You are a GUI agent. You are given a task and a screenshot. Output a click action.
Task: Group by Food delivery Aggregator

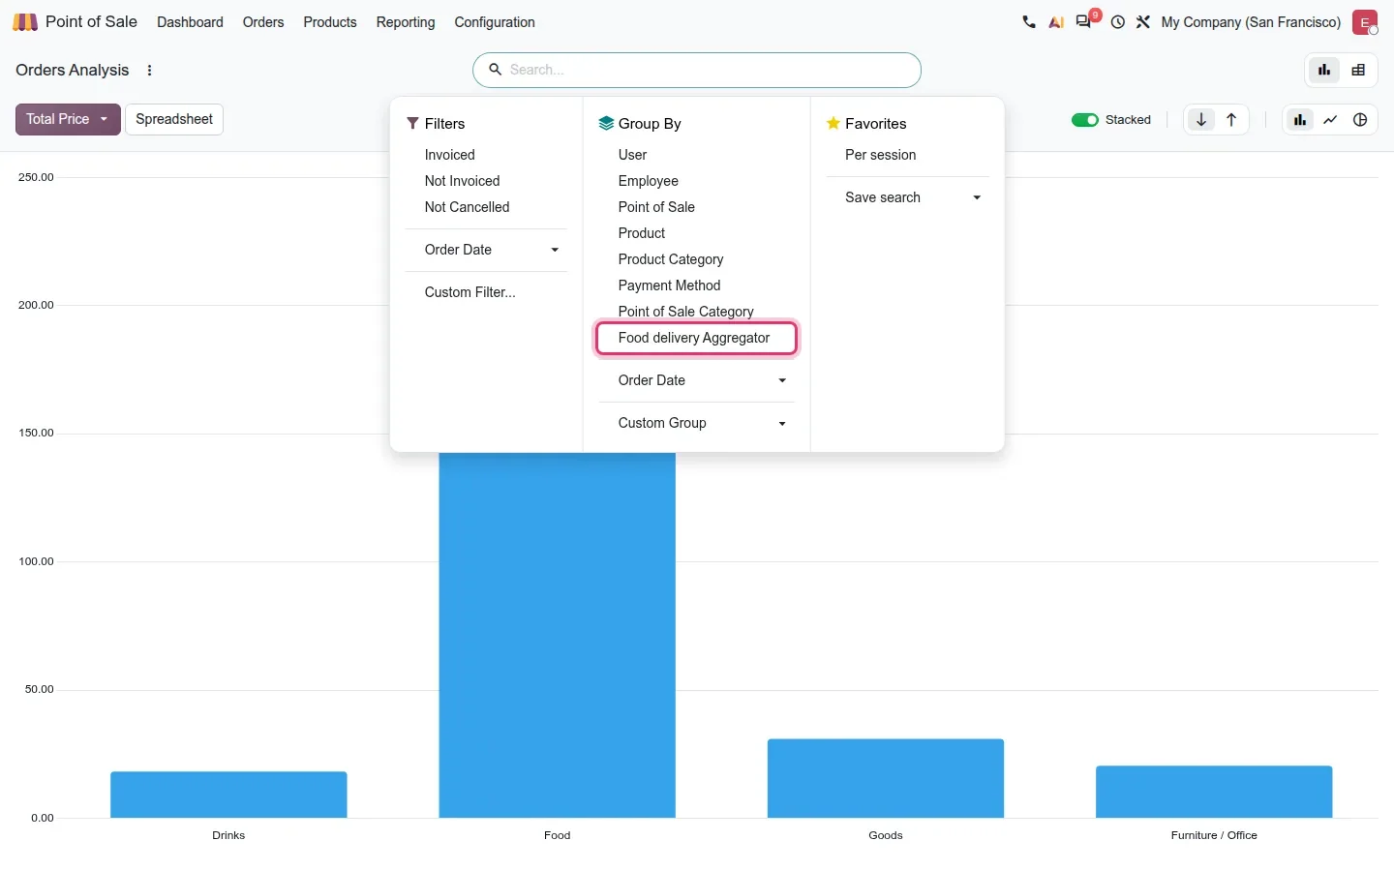(x=696, y=338)
